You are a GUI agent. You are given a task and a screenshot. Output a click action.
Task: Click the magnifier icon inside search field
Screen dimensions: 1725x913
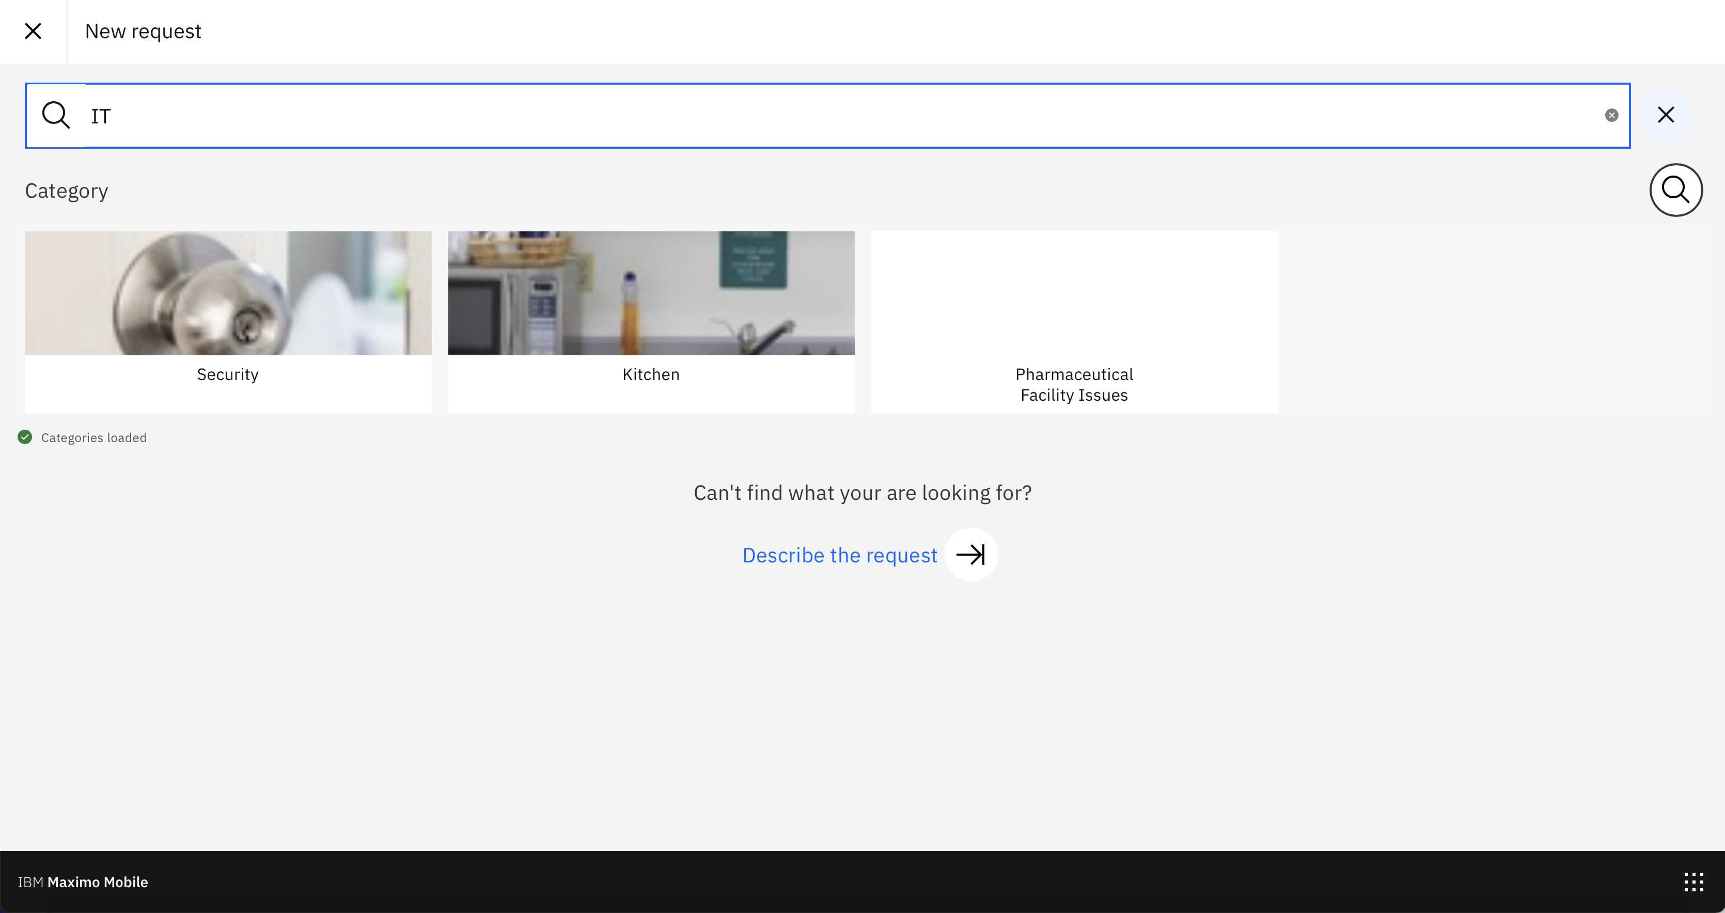tap(56, 115)
